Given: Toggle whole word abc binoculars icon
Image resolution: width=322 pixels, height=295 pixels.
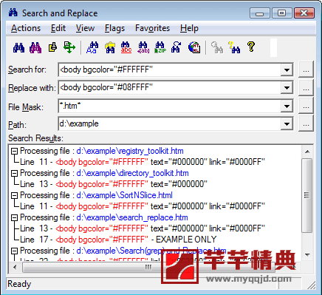Looking at the screenshot, I should (126, 47).
